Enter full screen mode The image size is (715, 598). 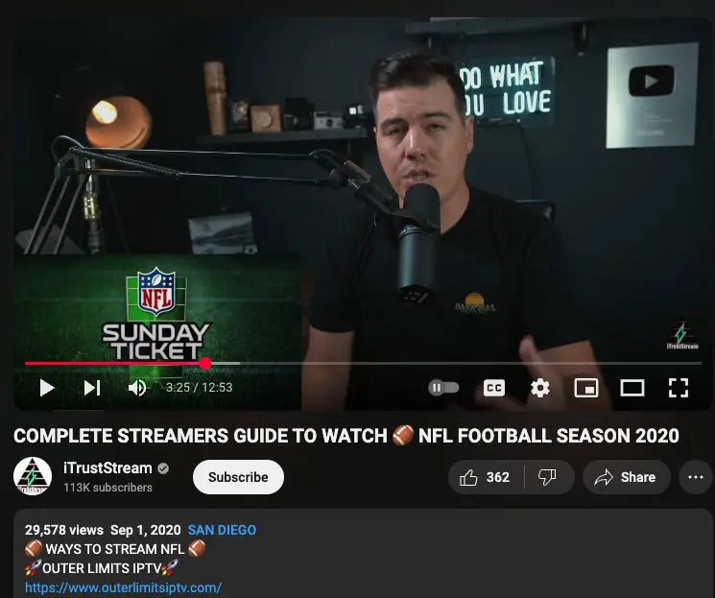pos(679,388)
